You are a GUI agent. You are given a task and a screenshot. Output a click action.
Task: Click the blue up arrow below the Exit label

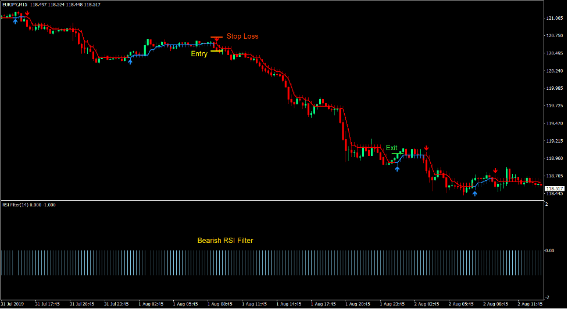click(398, 169)
